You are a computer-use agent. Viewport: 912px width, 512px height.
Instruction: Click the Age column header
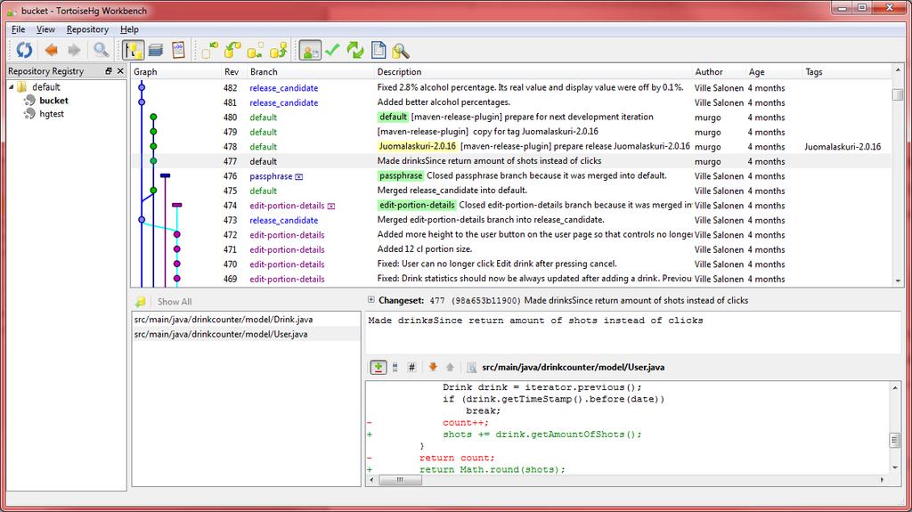coord(774,71)
